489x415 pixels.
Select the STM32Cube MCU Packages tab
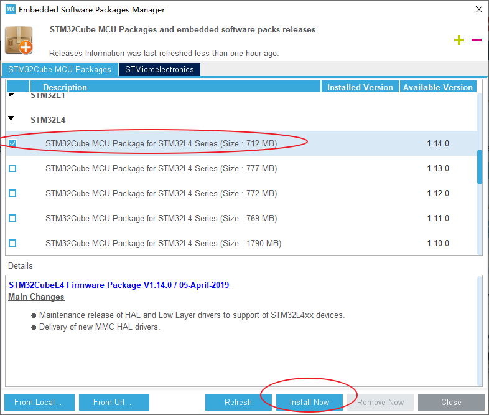(x=60, y=69)
